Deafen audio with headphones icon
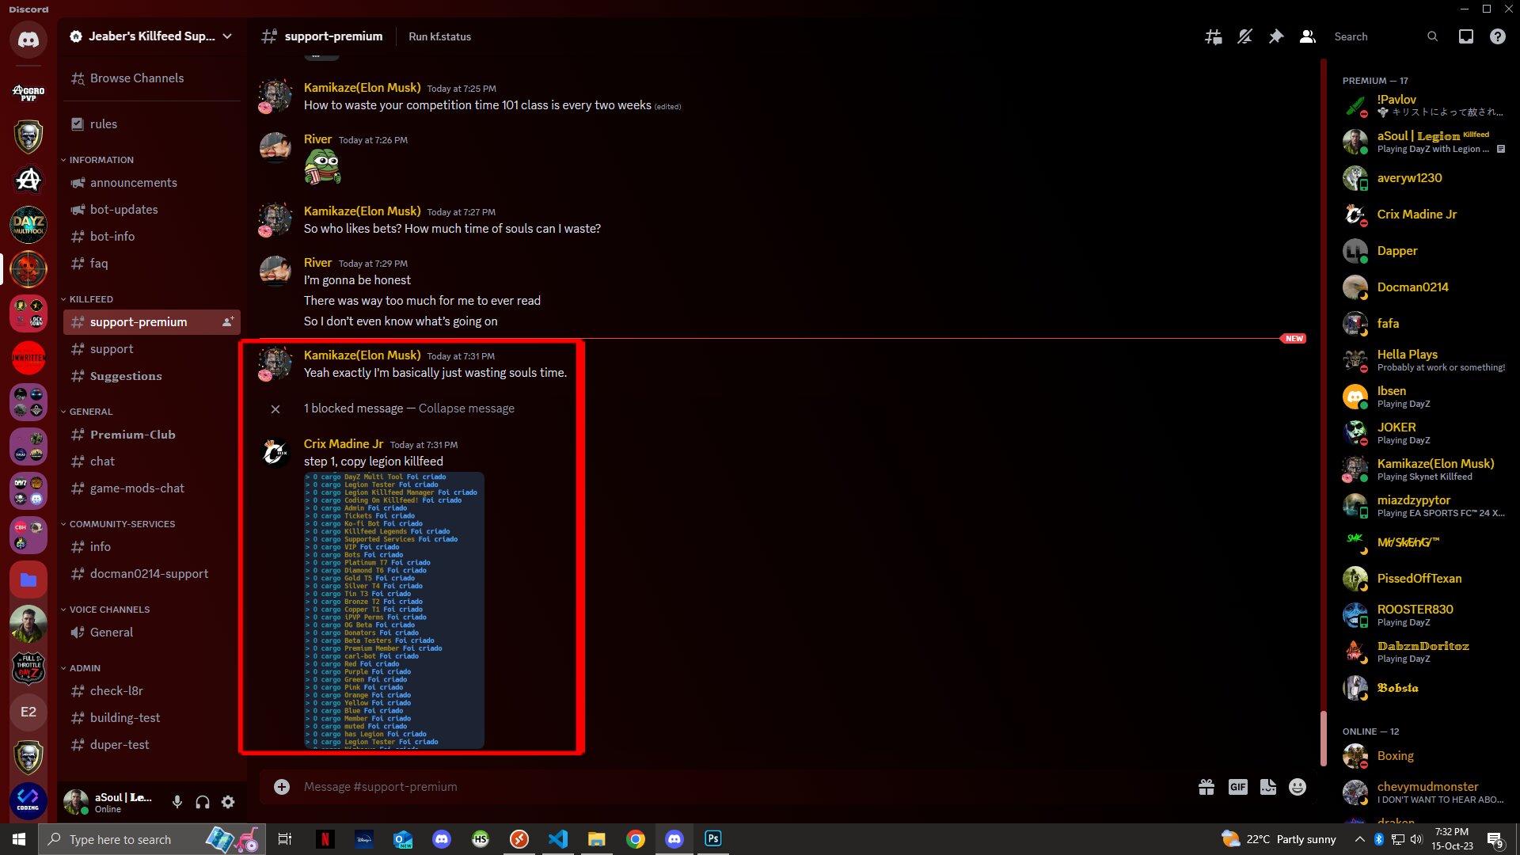 point(203,802)
